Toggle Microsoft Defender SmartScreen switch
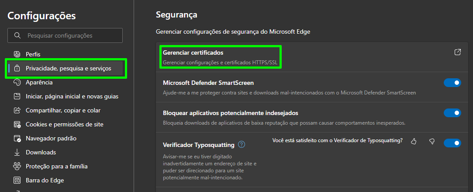Viewport: 473px width, 192px height. 452,82
